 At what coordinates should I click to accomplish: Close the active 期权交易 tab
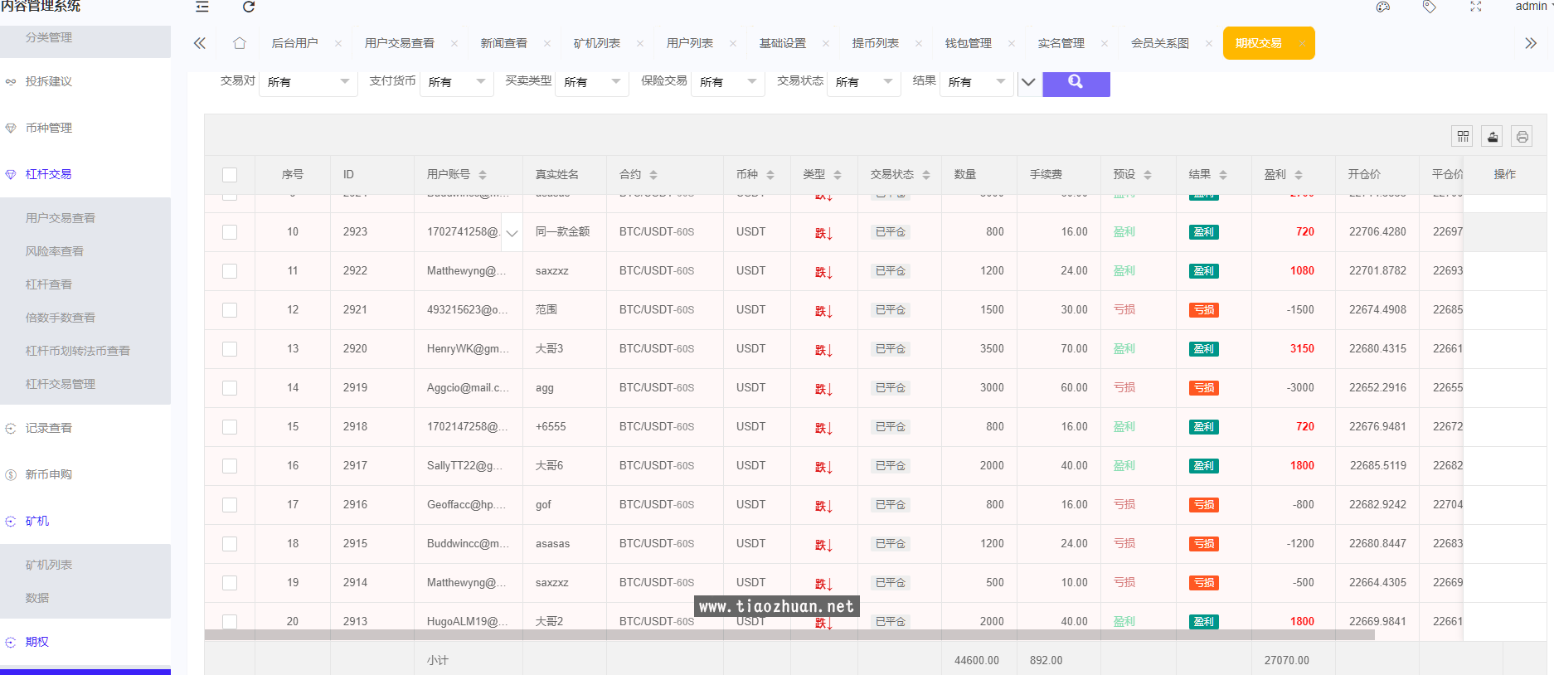[1302, 44]
